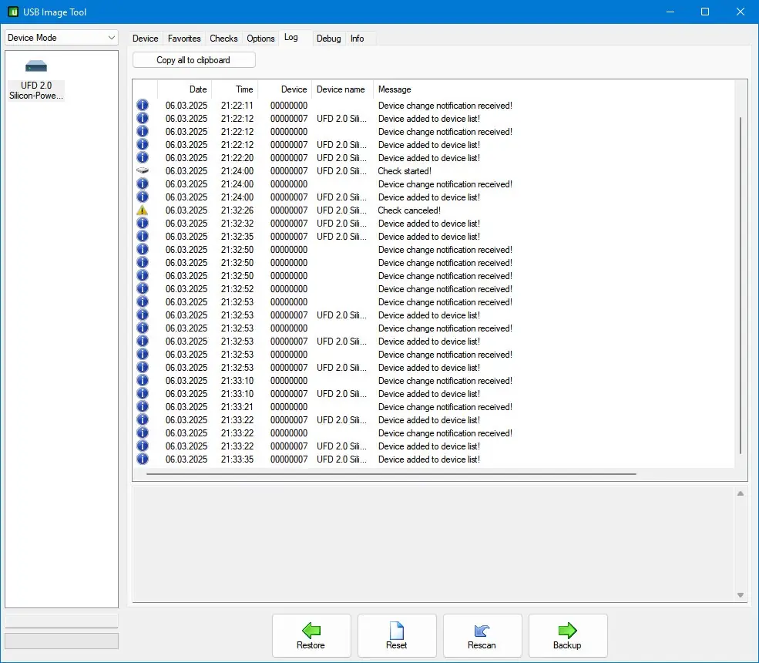Viewport: 759px width, 663px height.
Task: Click device number 00000007 in the 21:32:26 row
Action: [289, 210]
